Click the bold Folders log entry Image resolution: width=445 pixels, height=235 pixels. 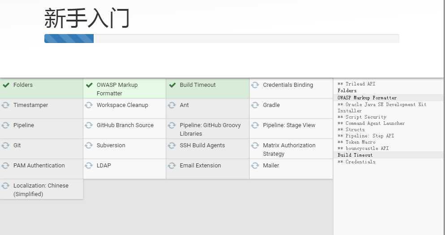coord(347,90)
